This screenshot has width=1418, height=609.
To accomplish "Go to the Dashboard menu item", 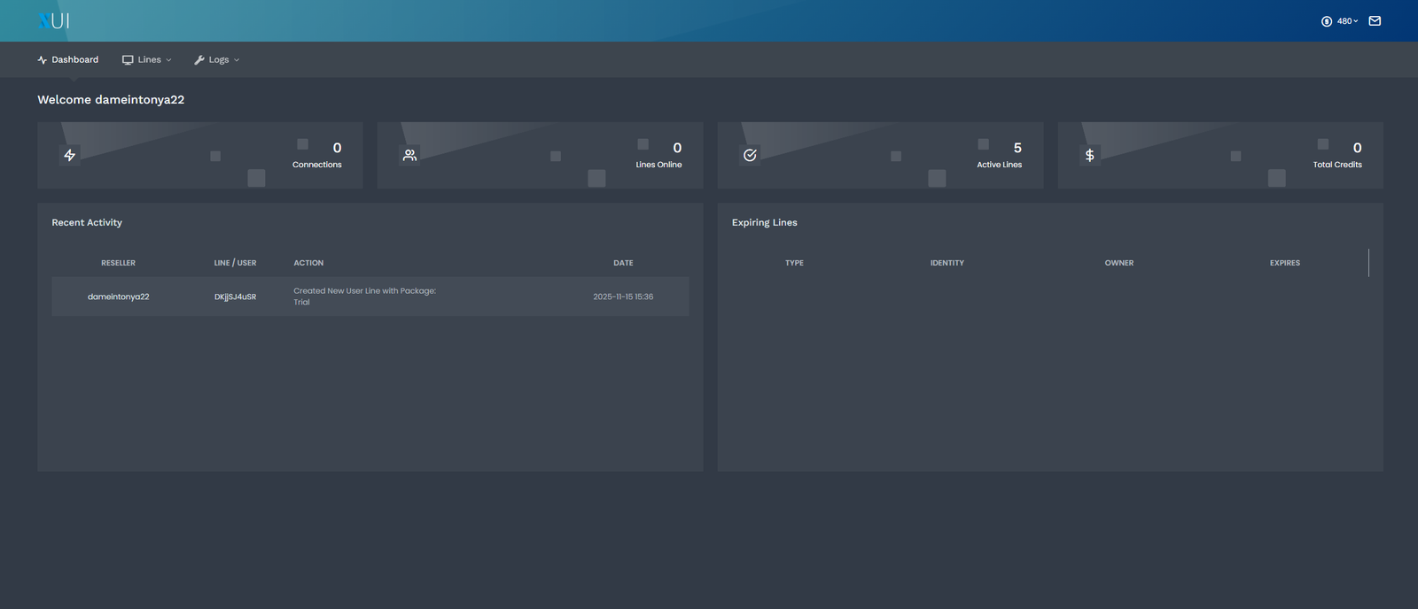I will tap(67, 59).
